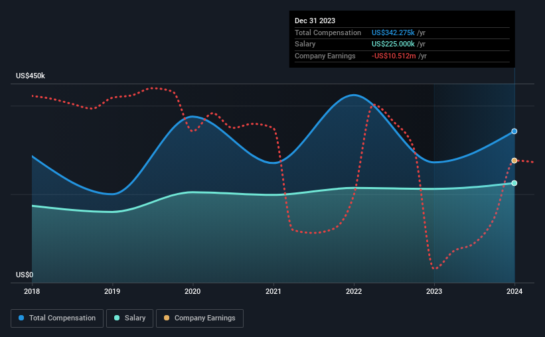545x337 pixels.
Task: Click the 2021 x-axis label
Action: (273, 291)
